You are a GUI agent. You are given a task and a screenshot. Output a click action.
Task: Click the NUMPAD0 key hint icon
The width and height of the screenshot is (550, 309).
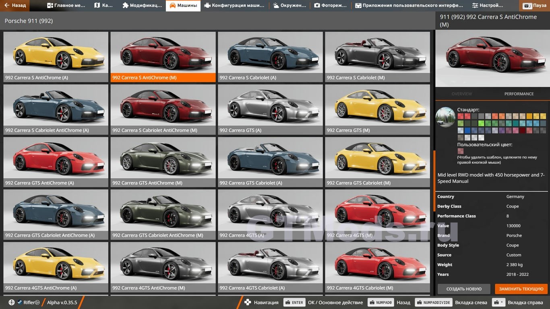click(381, 303)
